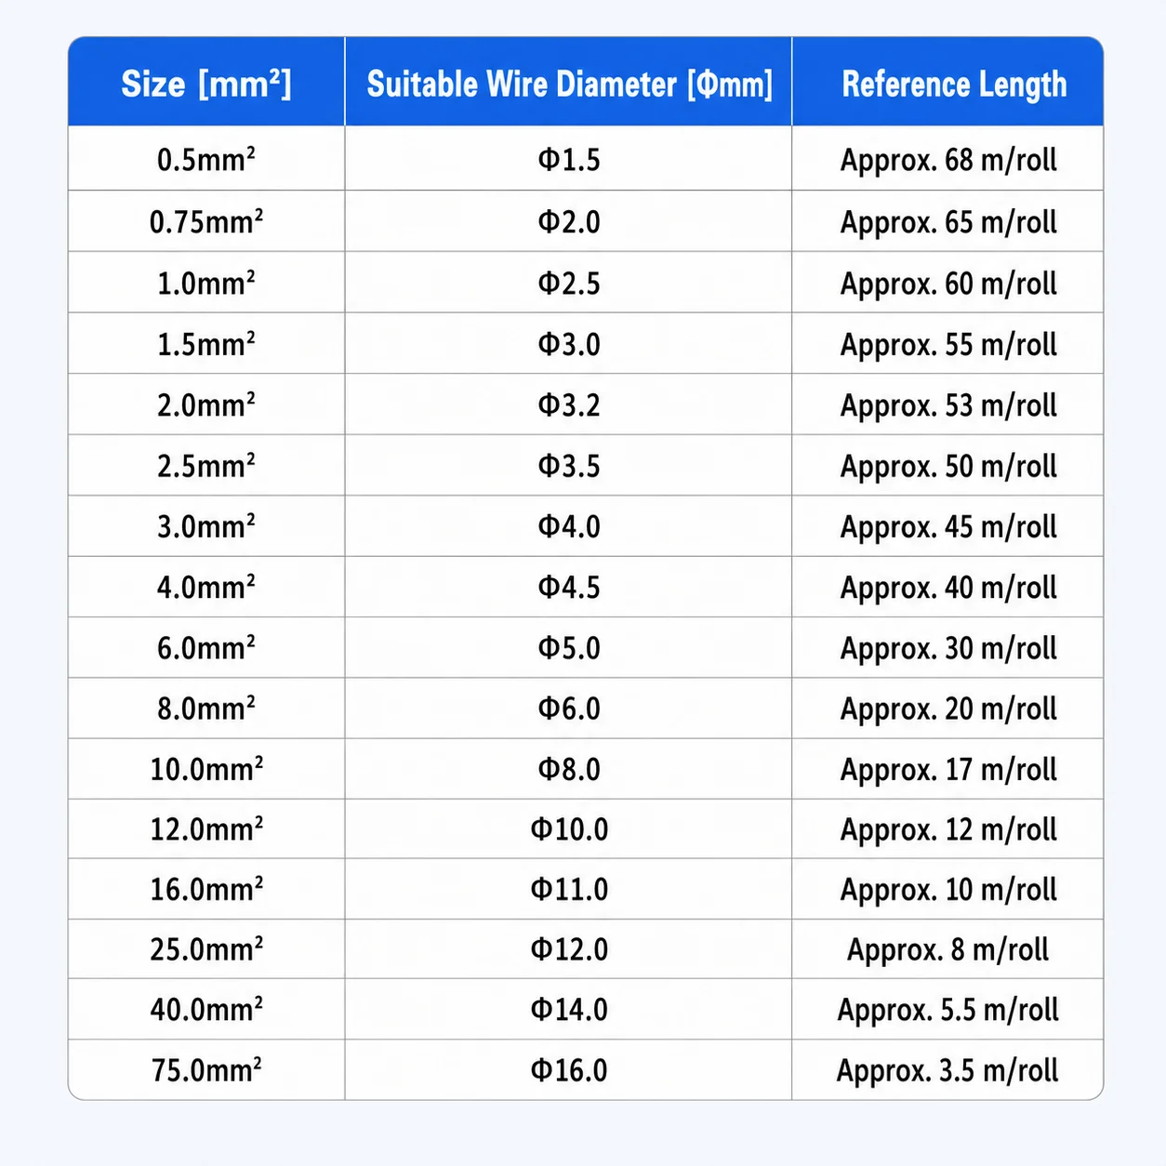Select the 2.5mm² row size cell
Viewport: 1166px width, 1166px height.
point(206,465)
